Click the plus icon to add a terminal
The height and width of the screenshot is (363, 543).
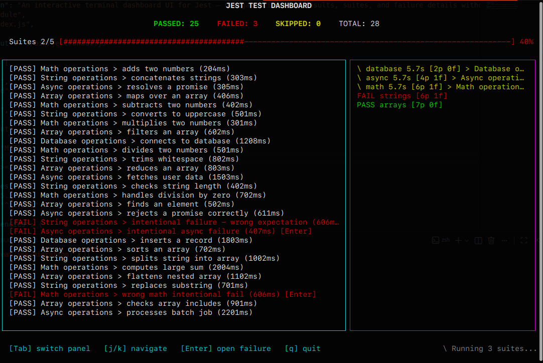(458, 241)
